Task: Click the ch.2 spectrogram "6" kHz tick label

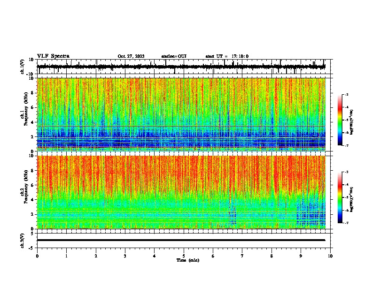Action: point(32,185)
